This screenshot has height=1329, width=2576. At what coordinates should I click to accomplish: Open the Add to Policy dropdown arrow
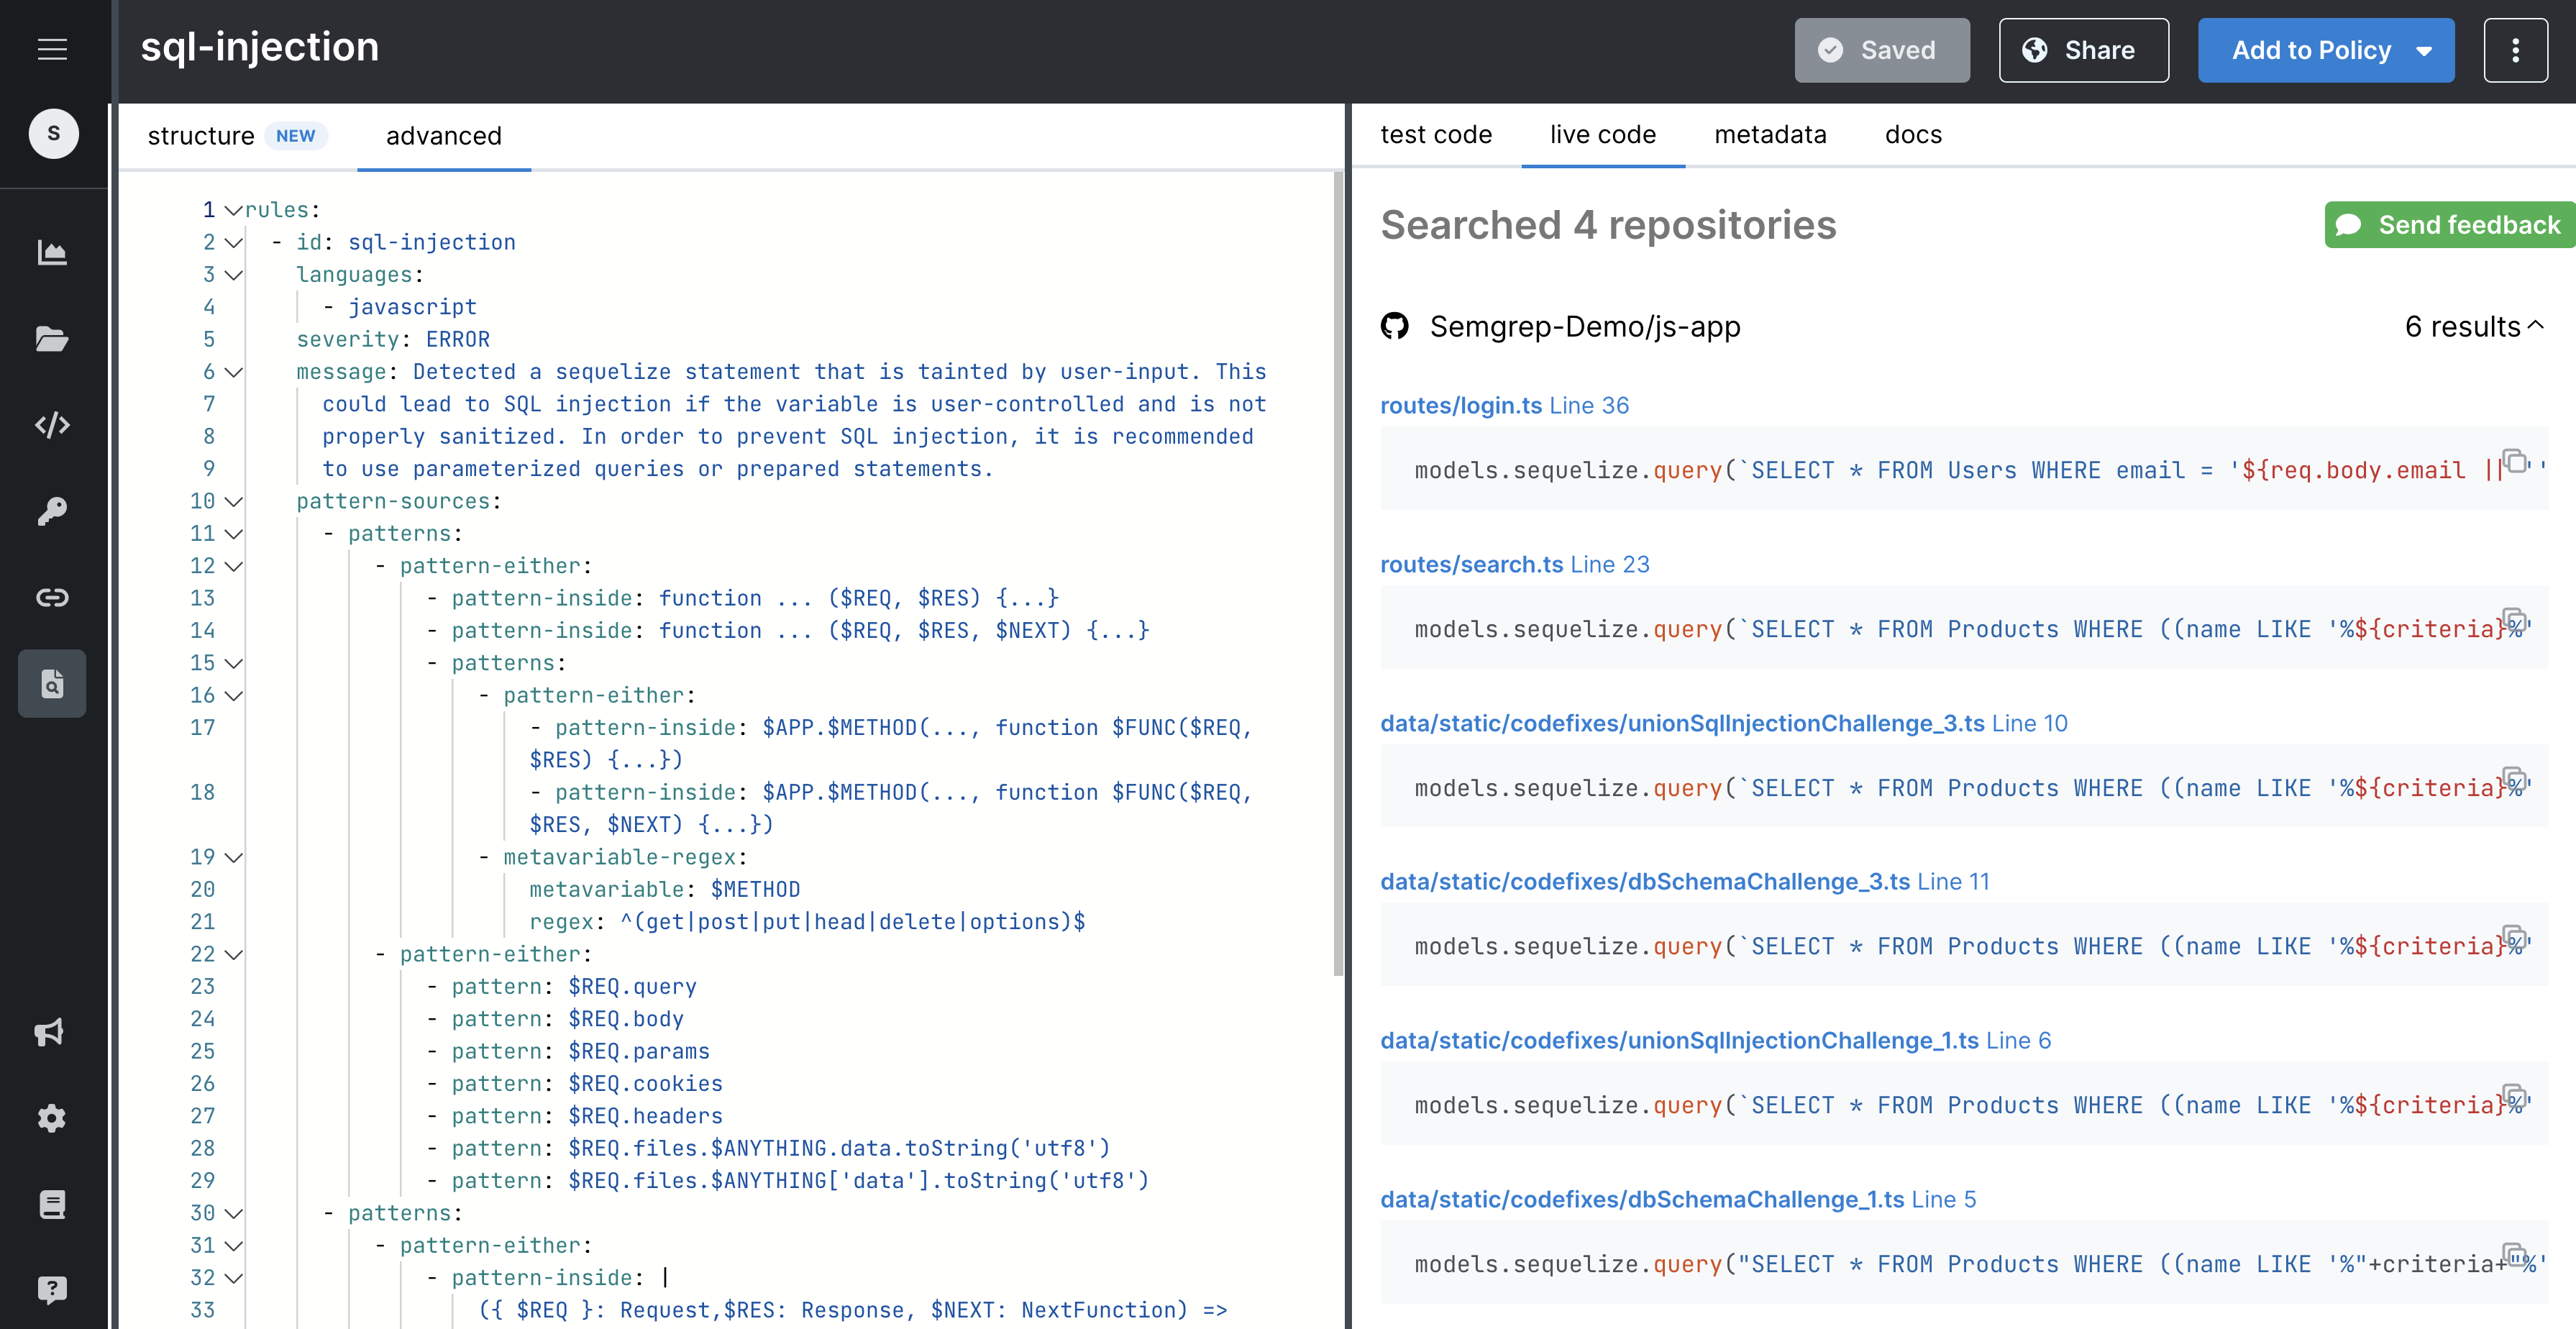point(2424,50)
